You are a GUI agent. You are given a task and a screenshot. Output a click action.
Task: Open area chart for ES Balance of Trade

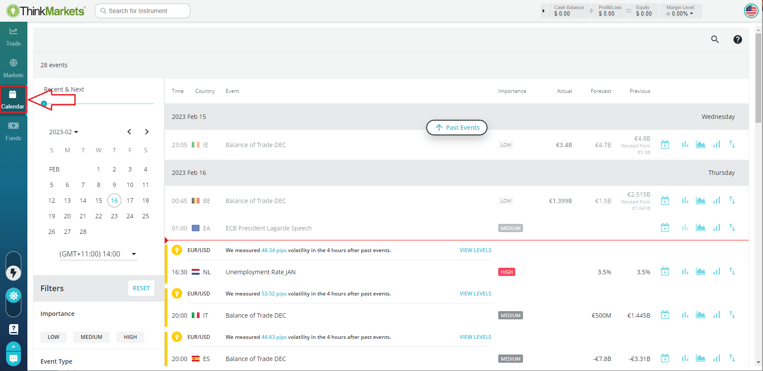tap(701, 358)
